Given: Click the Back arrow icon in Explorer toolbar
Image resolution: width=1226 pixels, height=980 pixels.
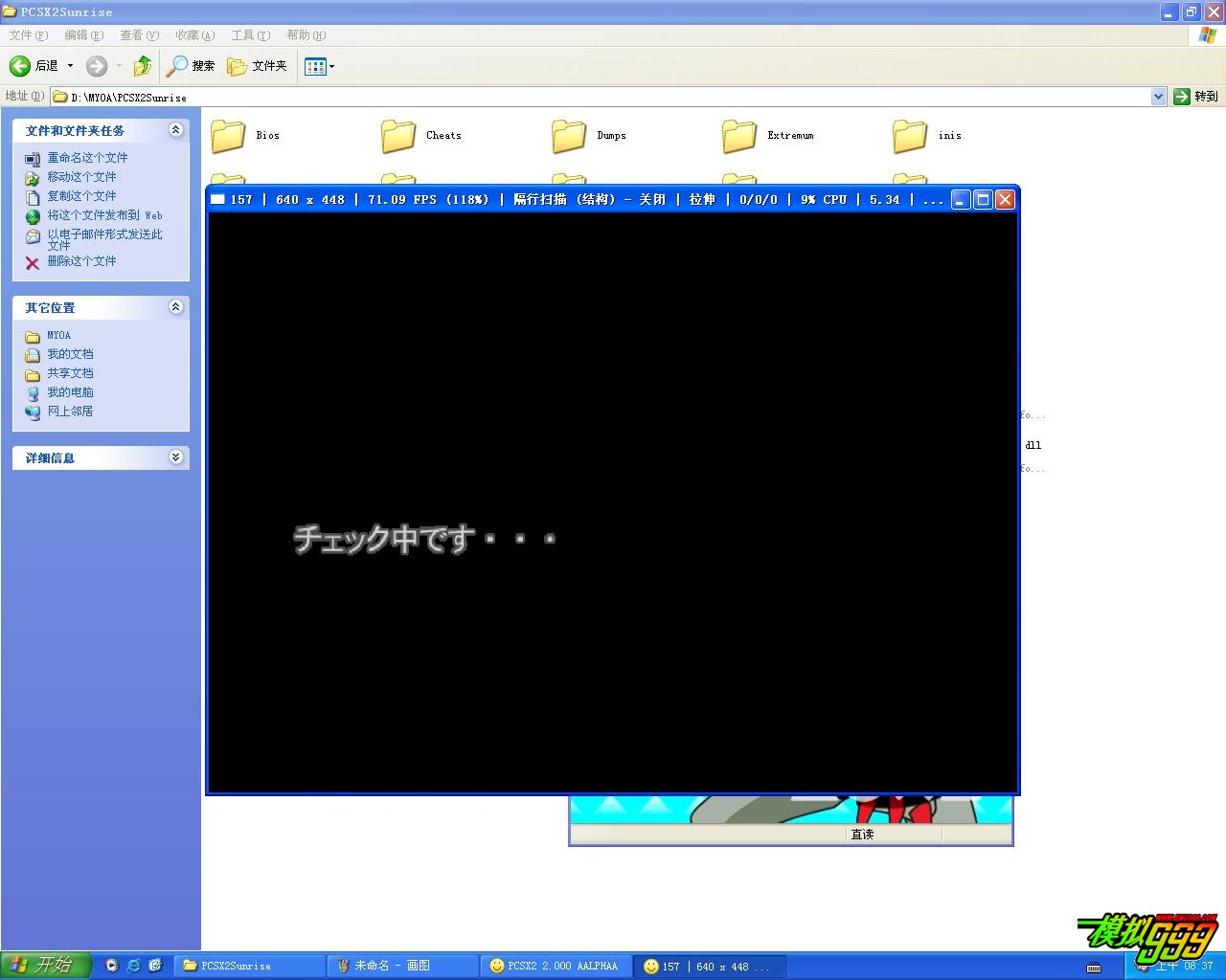Looking at the screenshot, I should click(20, 66).
